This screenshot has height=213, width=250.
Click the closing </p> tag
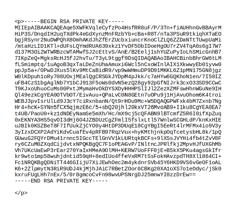(x=21, y=193)
